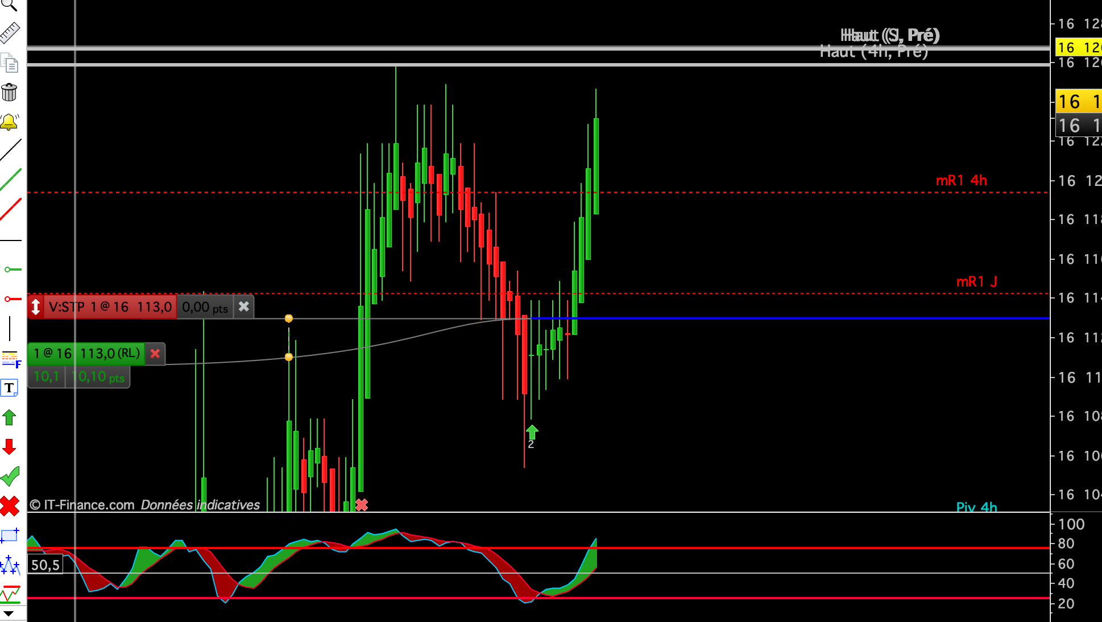Select the red trend line tool

pyautogui.click(x=11, y=209)
